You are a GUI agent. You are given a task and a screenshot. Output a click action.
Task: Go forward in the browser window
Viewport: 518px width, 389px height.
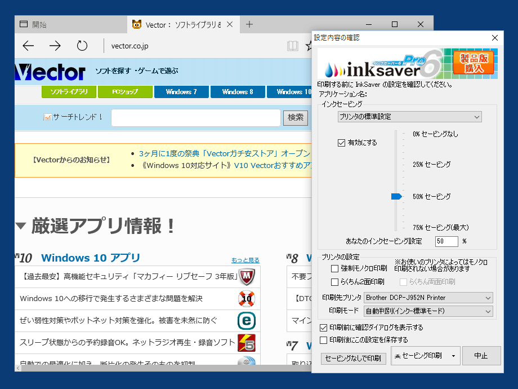point(55,46)
